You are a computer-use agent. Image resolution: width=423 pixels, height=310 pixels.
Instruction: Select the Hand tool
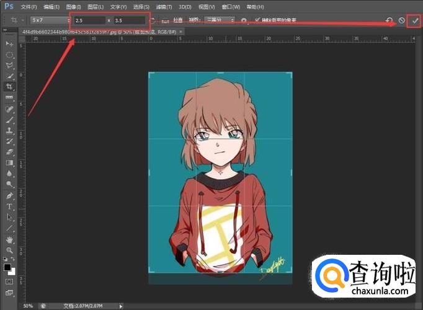[9, 239]
